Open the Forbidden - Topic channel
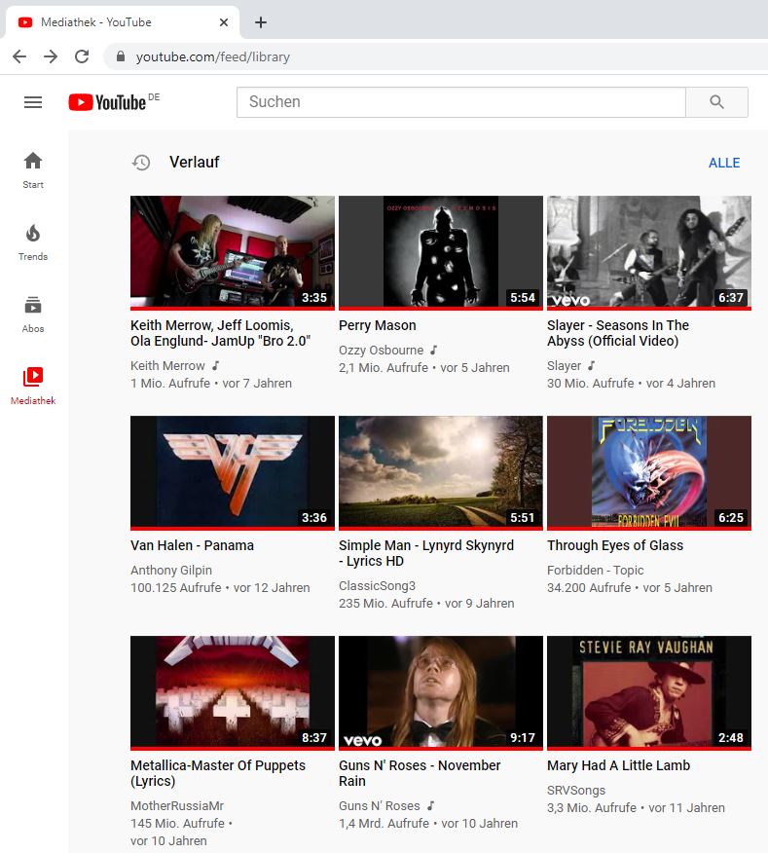Image resolution: width=768 pixels, height=853 pixels. (x=595, y=570)
